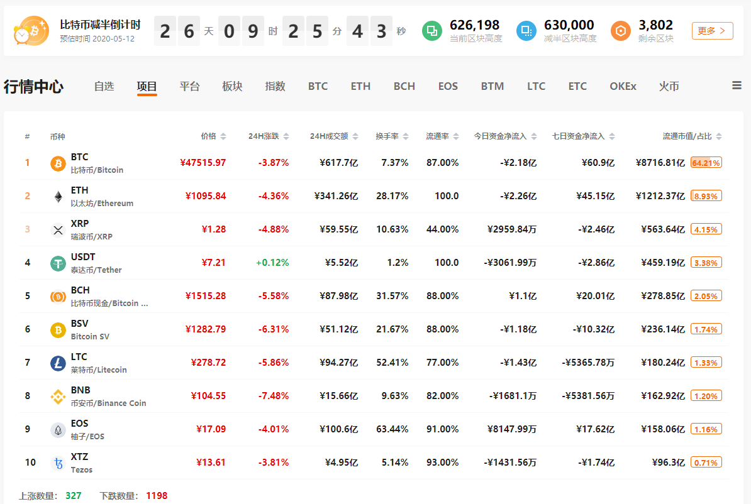Screen dimensions: 751x504
Task: Sort by 24H成交额 column arrows
Action: [355, 136]
